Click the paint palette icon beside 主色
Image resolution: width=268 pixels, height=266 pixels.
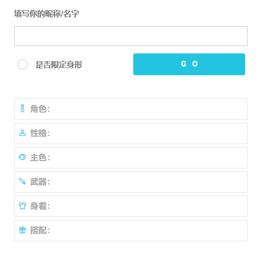(22, 157)
